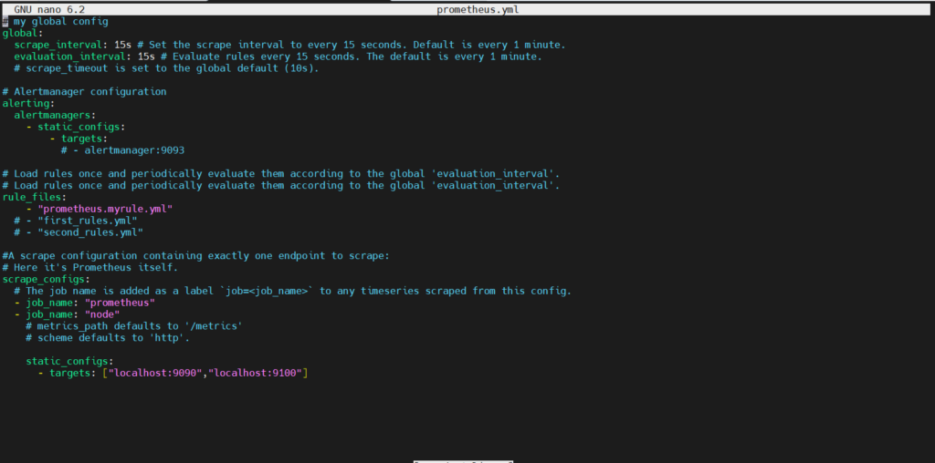Click "# Here it's Prometheus itself." comment
This screenshot has height=463, width=935.
[x=90, y=267]
